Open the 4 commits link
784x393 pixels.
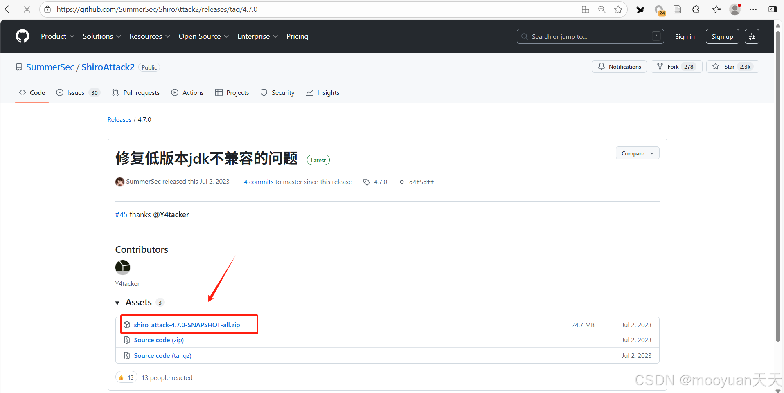point(259,182)
